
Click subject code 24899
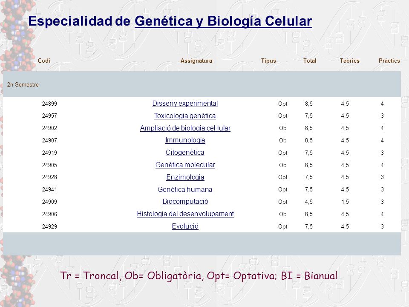[x=49, y=104]
